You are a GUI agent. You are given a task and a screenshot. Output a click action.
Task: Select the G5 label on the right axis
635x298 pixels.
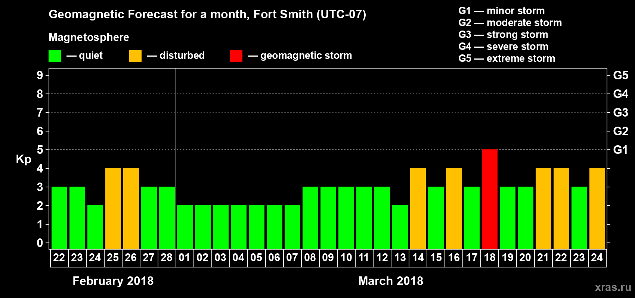tap(620, 75)
